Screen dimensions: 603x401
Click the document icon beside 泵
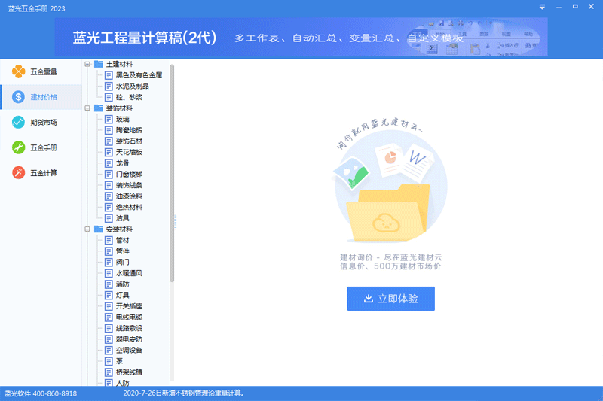coord(109,361)
